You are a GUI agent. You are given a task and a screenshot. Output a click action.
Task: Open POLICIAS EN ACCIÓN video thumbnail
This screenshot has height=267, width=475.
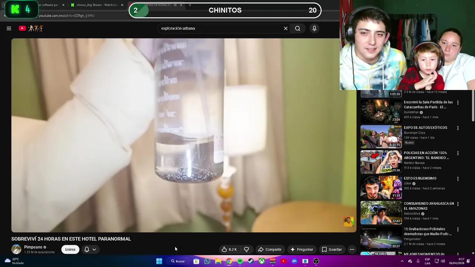(x=381, y=162)
